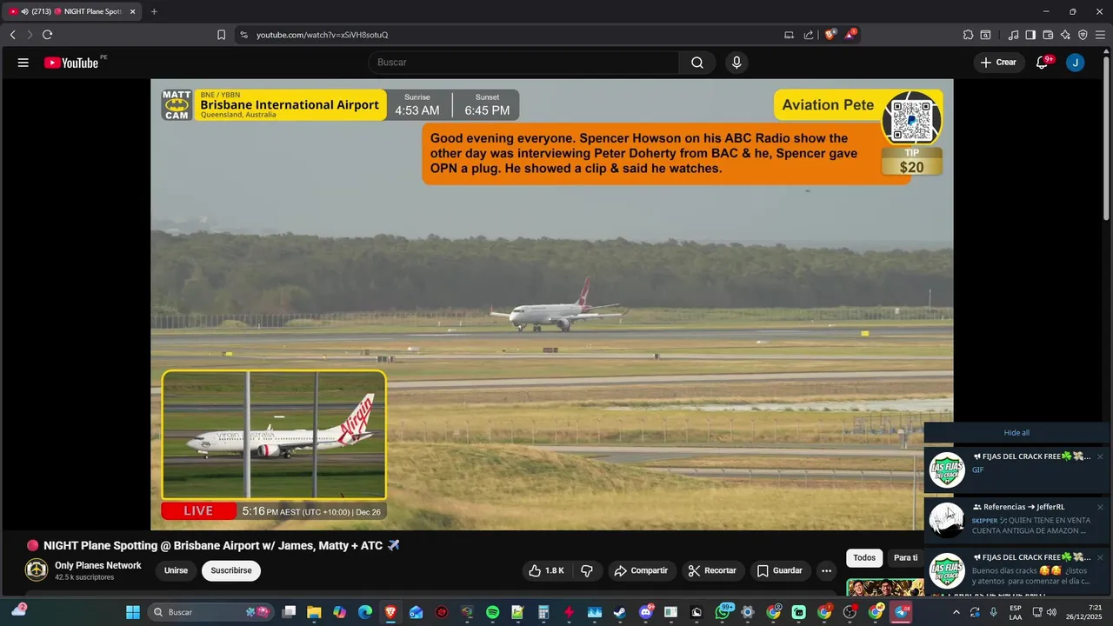Viewport: 1113px width, 626px height.
Task: Select the NIGHT Plane Spotting tab
Action: pyautogui.click(x=73, y=11)
